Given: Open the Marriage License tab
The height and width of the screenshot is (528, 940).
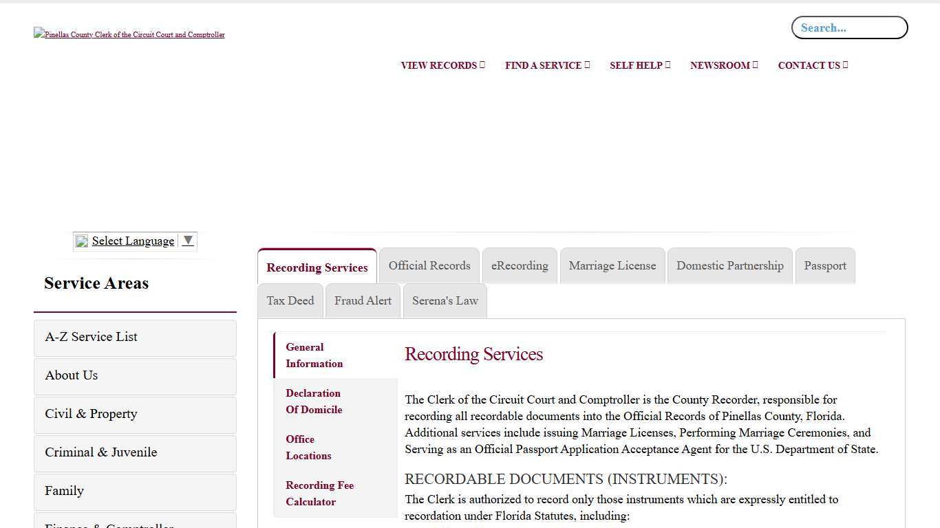Looking at the screenshot, I should pos(612,266).
